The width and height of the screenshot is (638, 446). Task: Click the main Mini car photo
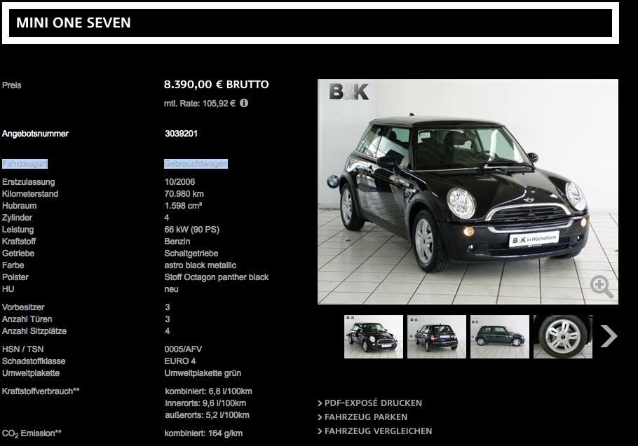click(468, 192)
